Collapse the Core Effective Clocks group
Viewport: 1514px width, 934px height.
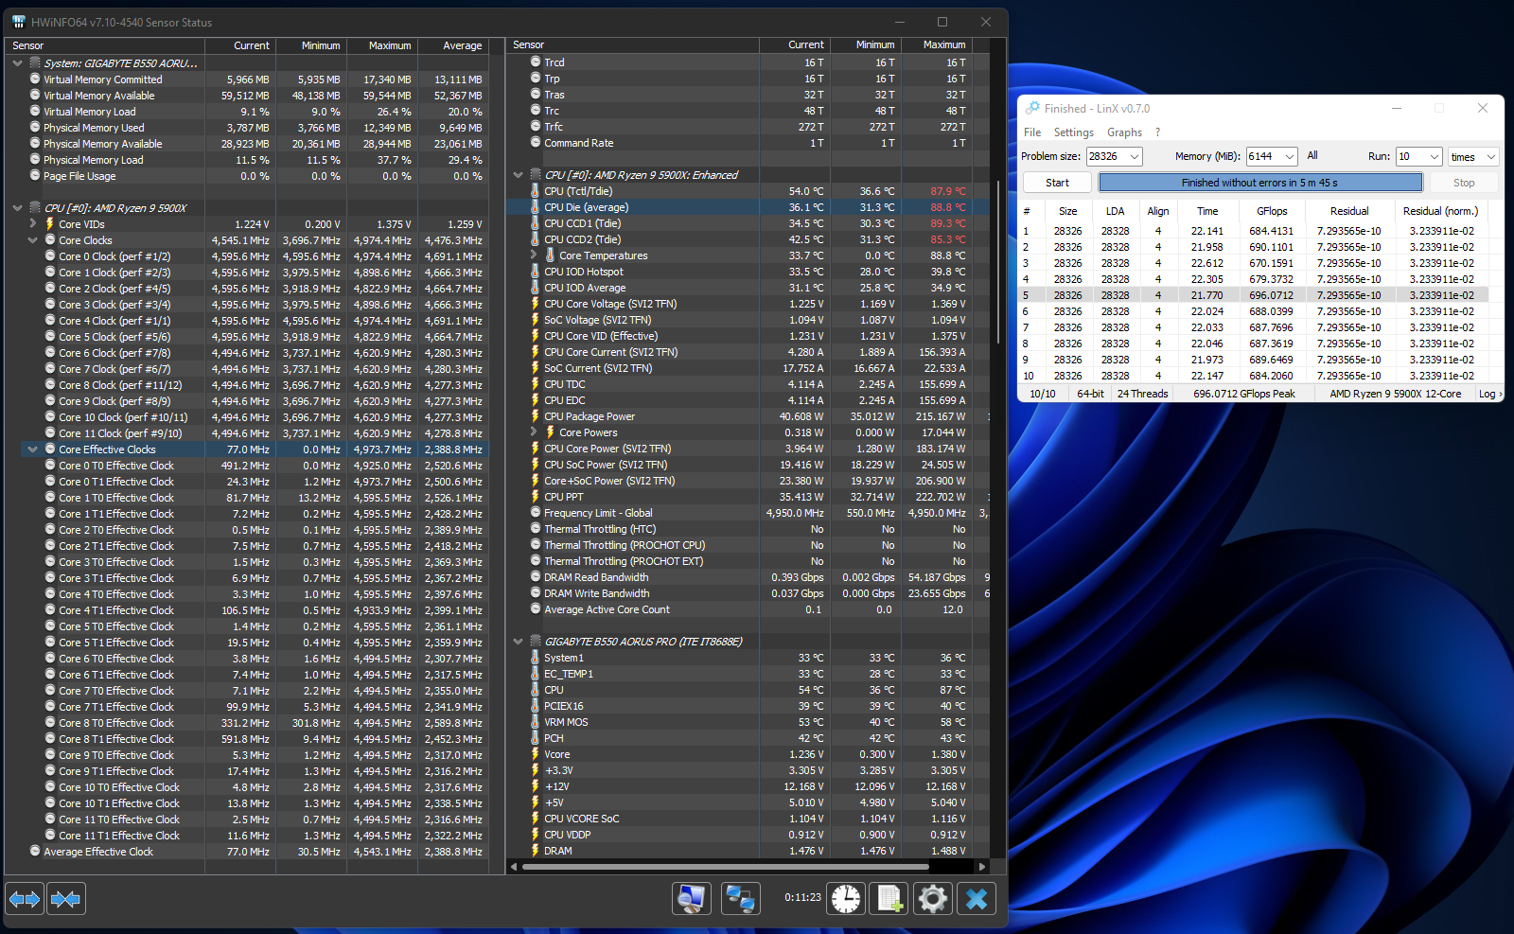coord(33,449)
